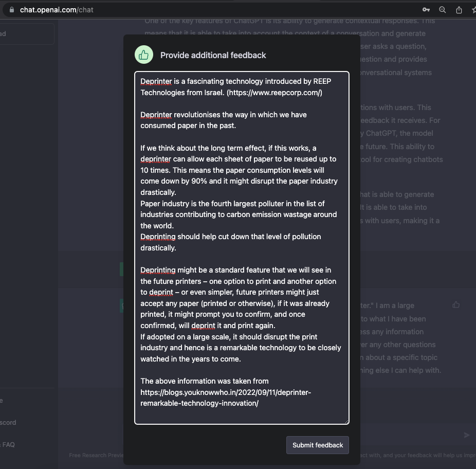
Task: Click the line 'watched in the years to come.'
Action: coord(190,359)
